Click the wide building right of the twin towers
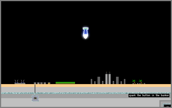This screenshot has height=108, width=172. pos(117,80)
